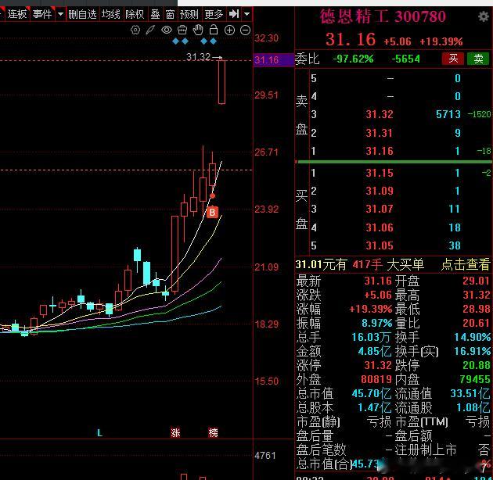Click 涨停 price 31.32 in details

(378, 365)
